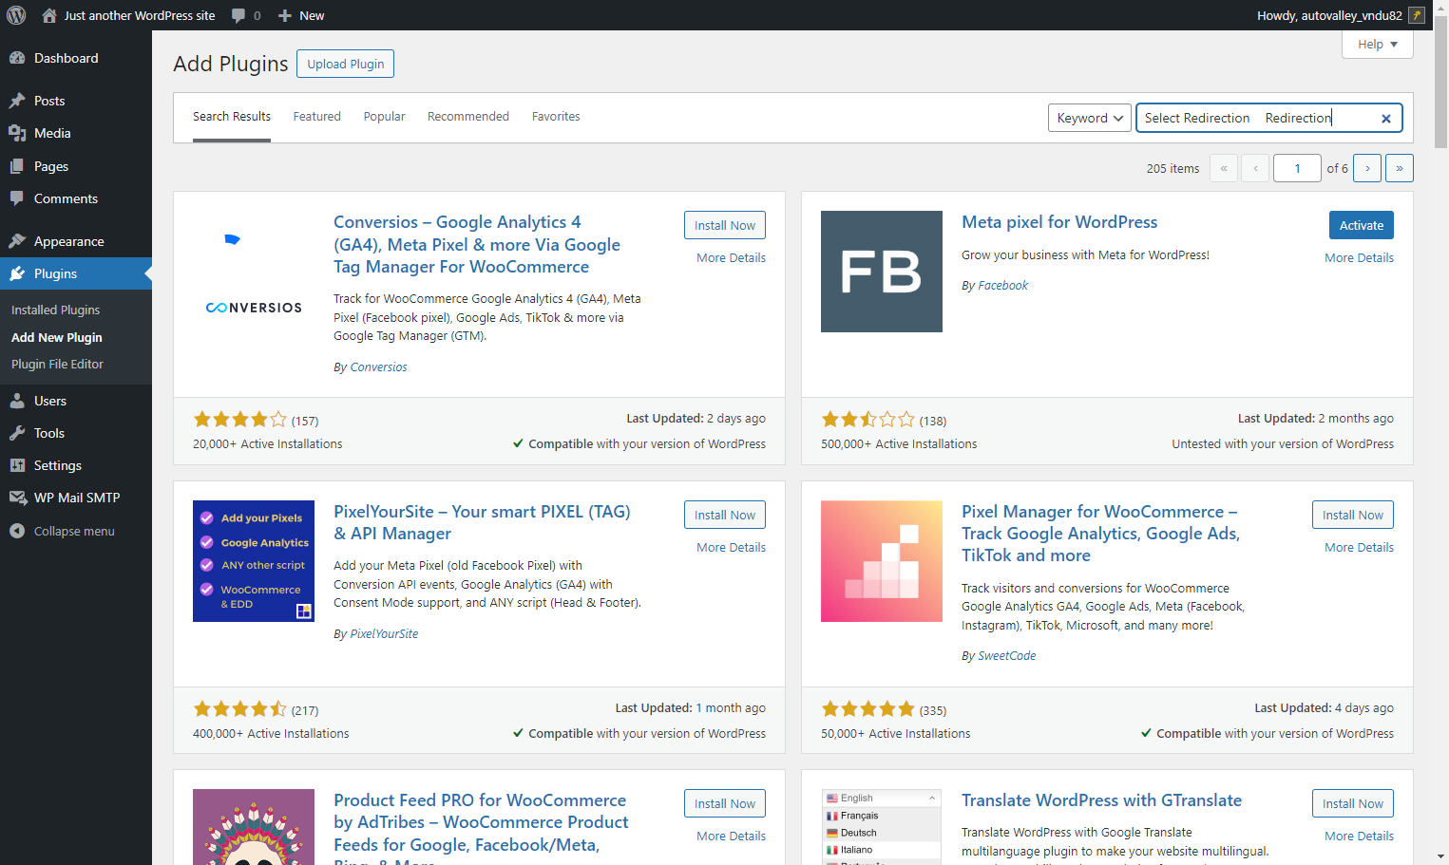Open the FB Meta pixel thumbnail
1449x865 pixels.
coord(882,272)
